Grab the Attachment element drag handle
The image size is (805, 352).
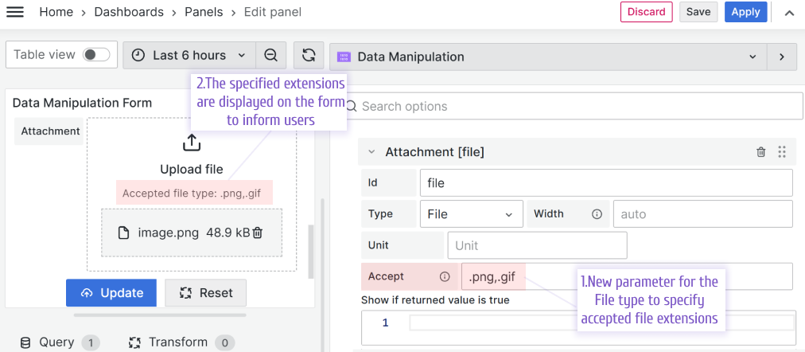(x=781, y=152)
